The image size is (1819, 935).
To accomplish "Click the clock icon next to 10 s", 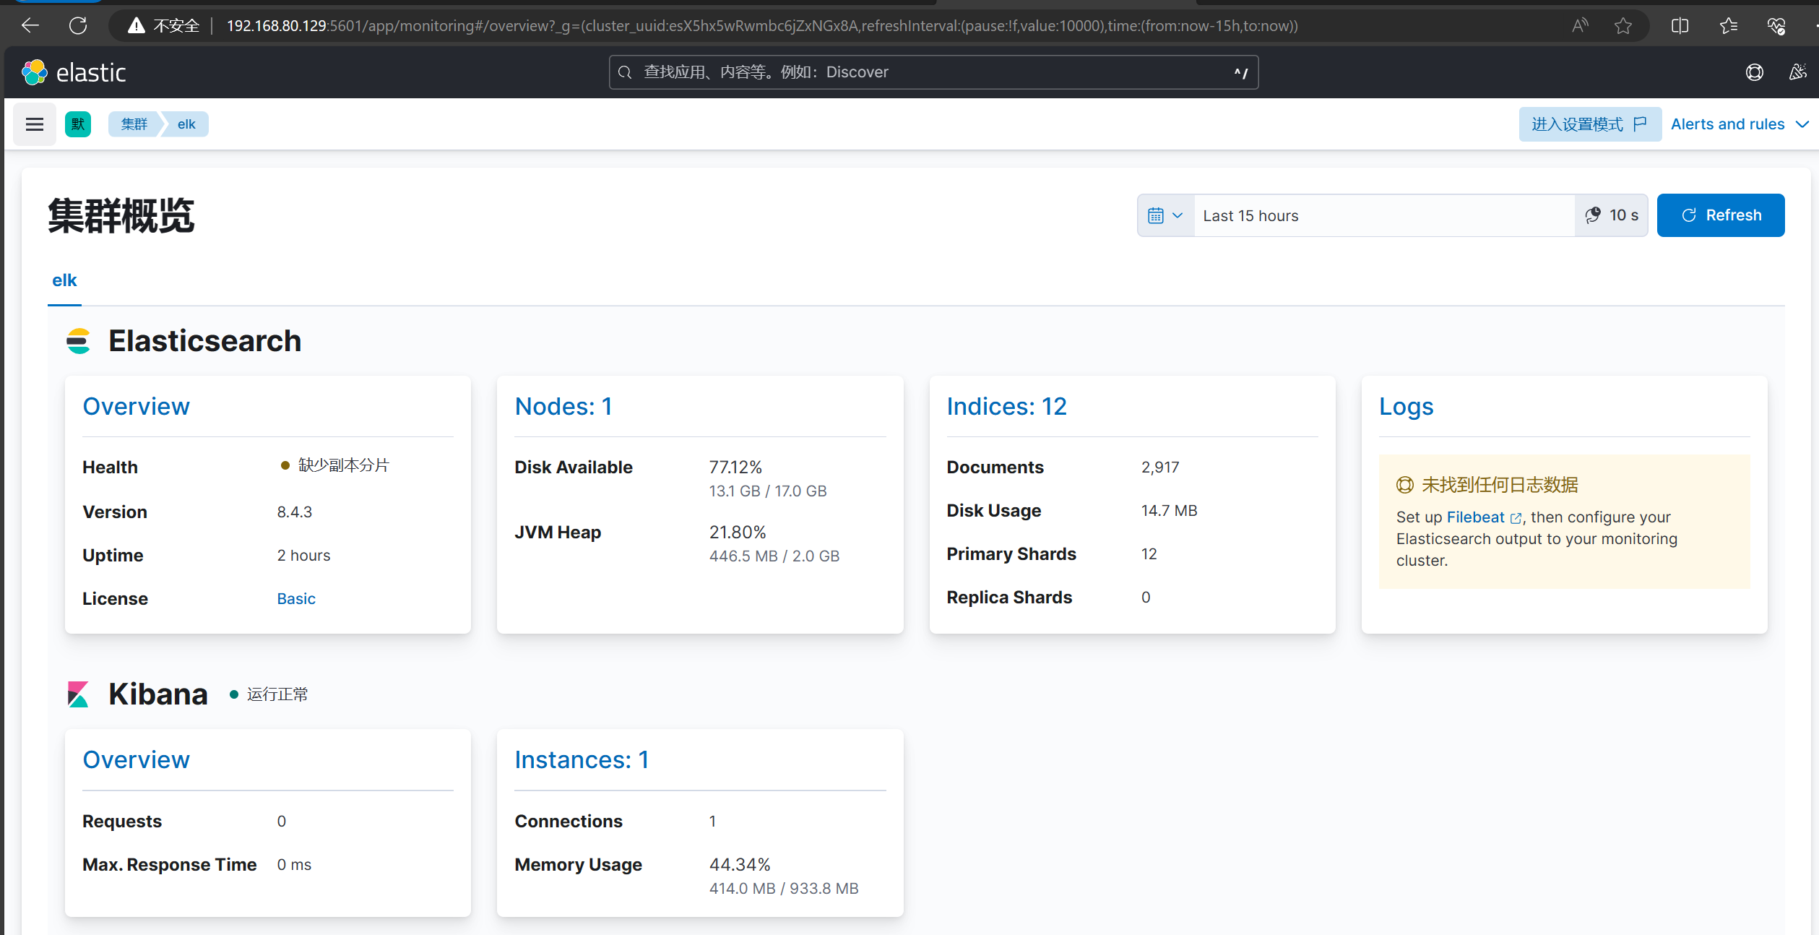I will tap(1593, 215).
